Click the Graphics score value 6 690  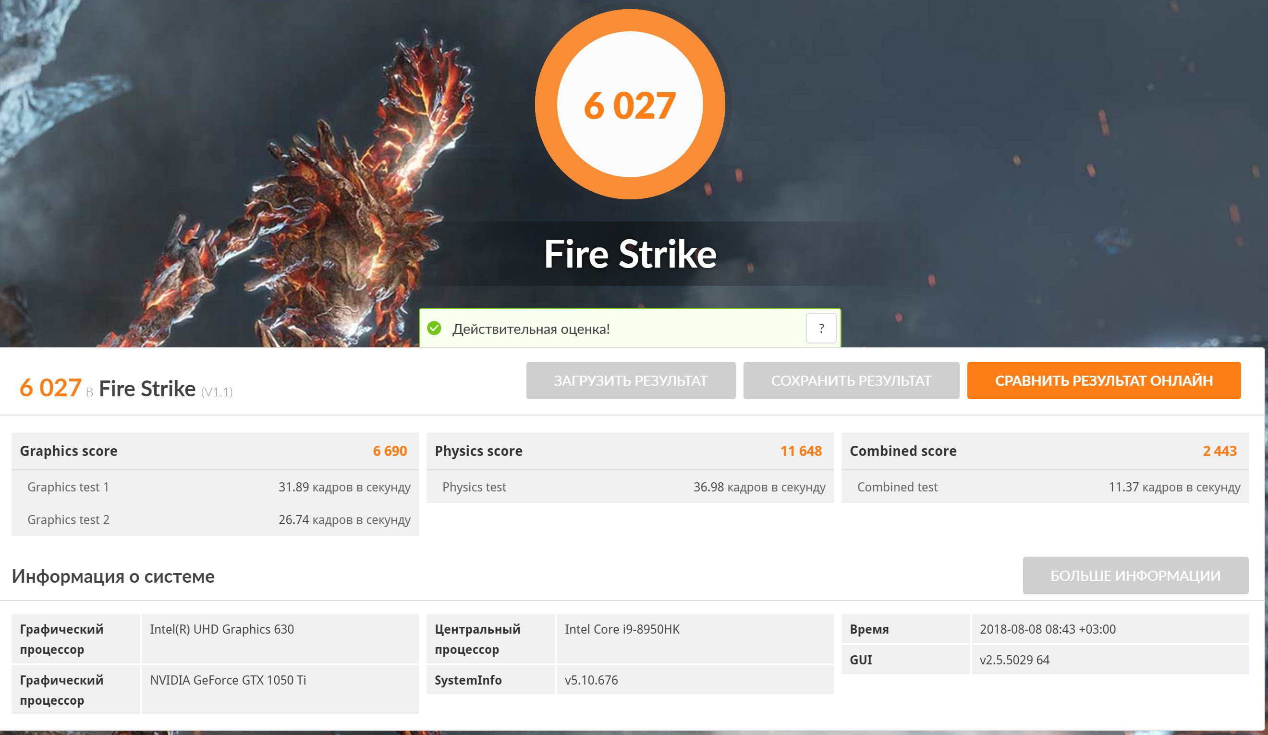390,451
